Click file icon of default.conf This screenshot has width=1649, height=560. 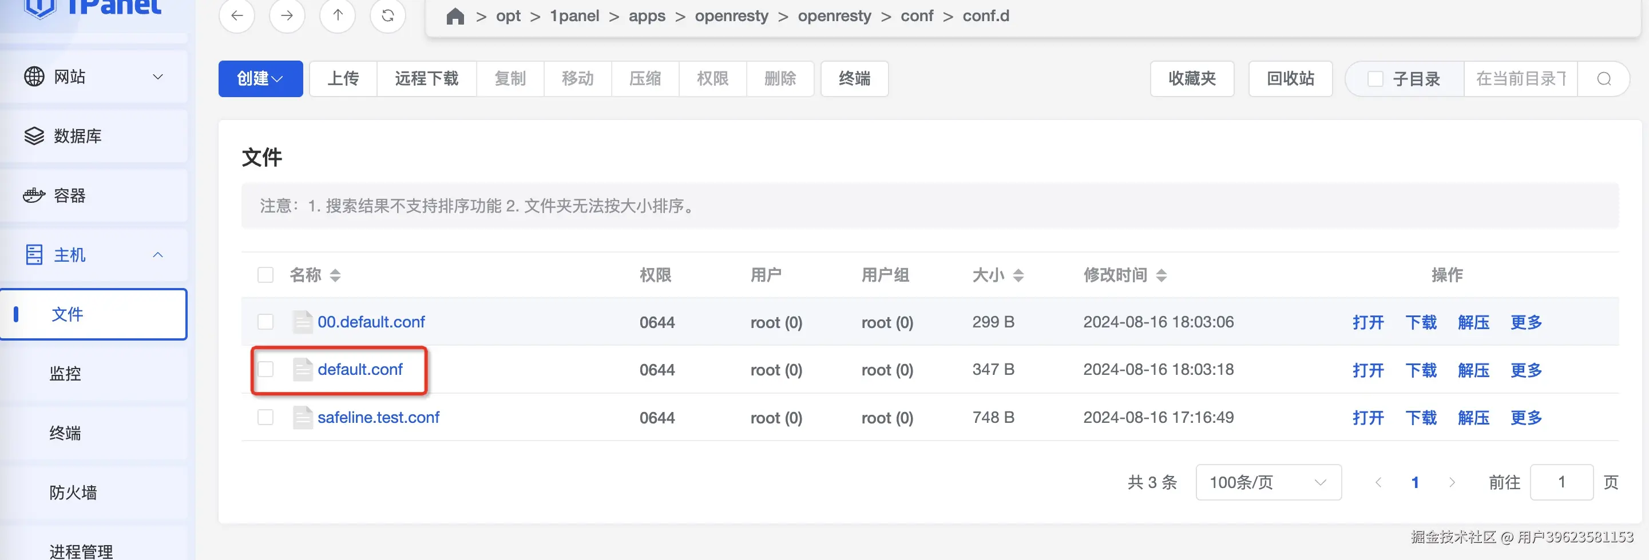[x=302, y=370]
